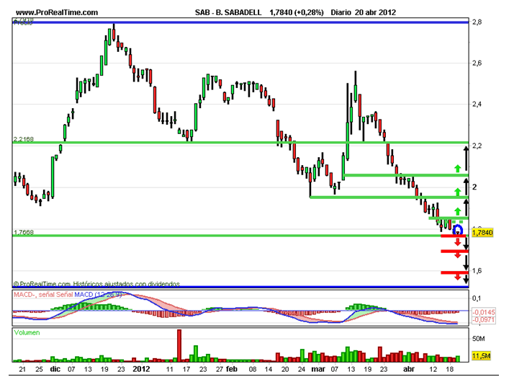Click the 2012 year label on time axis
The image size is (509, 382).
click(142, 369)
